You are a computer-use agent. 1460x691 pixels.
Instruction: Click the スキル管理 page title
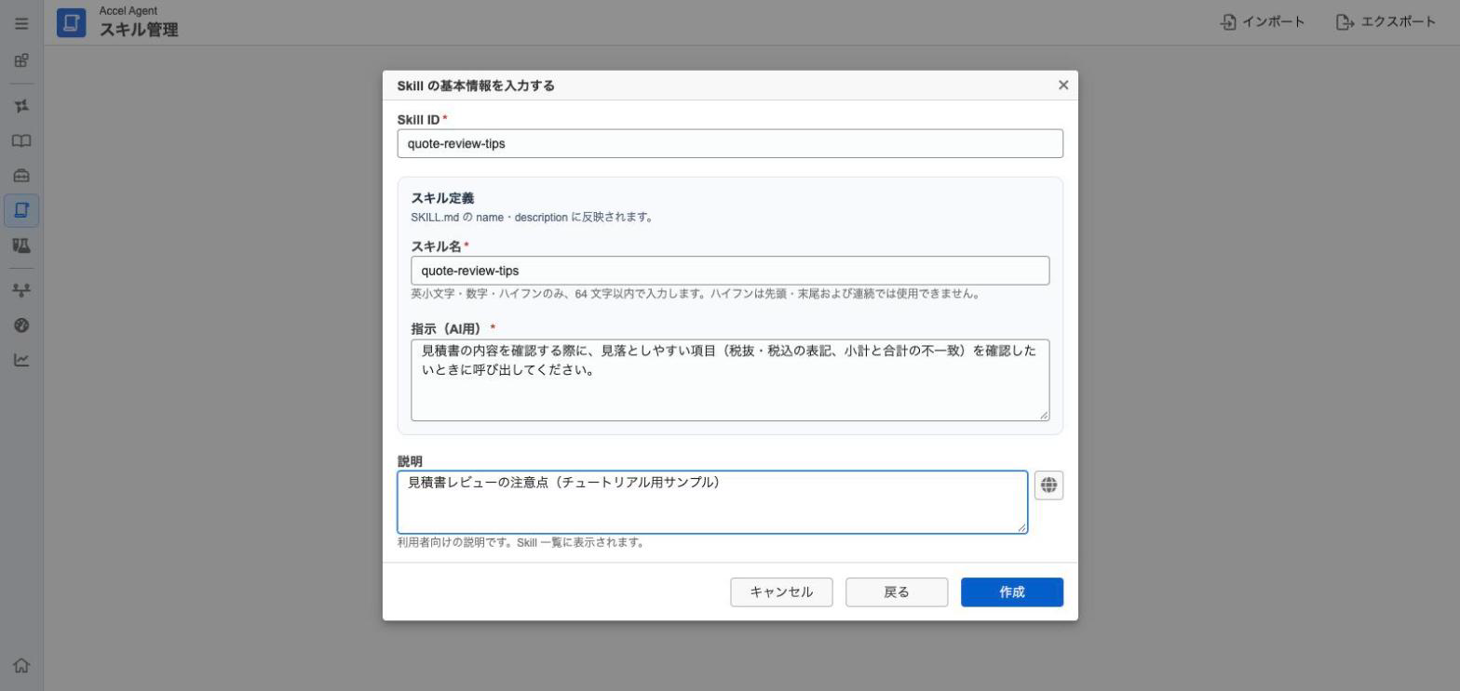click(x=139, y=30)
